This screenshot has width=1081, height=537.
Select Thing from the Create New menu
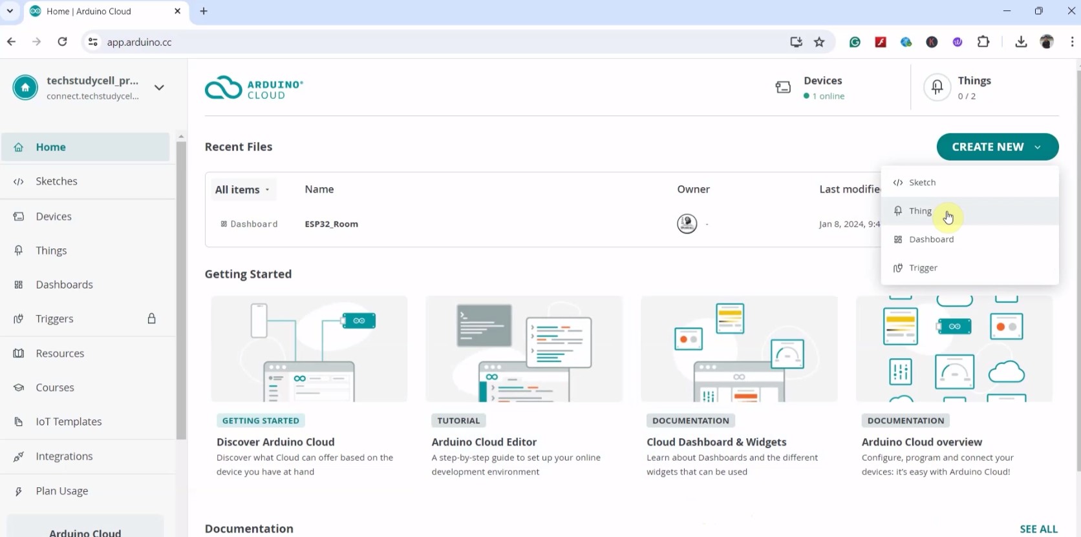(x=920, y=211)
